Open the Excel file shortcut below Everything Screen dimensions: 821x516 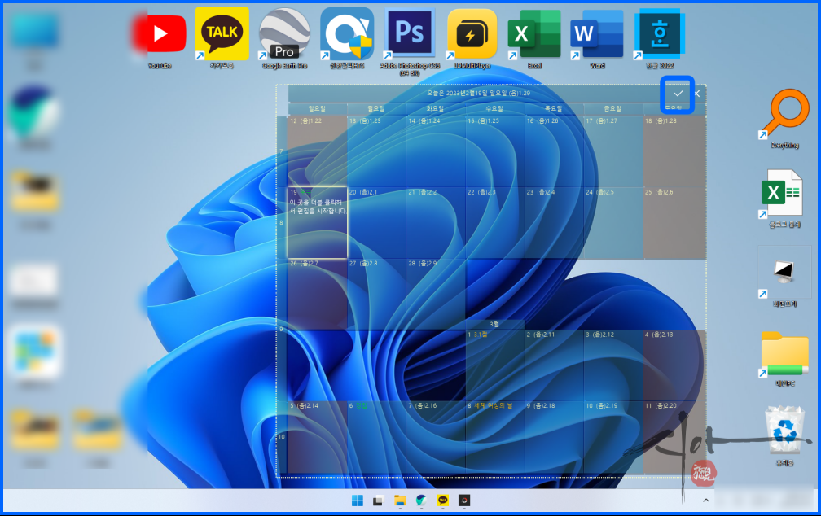[x=784, y=198]
